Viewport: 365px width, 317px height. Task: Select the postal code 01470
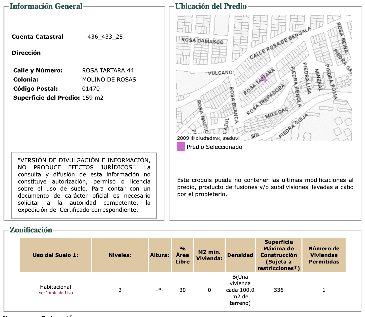coord(91,89)
